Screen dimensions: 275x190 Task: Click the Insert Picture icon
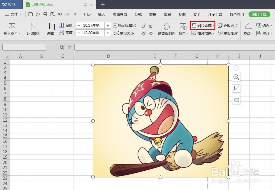pos(12,26)
